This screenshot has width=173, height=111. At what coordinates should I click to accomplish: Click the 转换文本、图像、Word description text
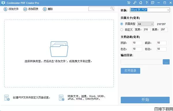click(x=86, y=97)
